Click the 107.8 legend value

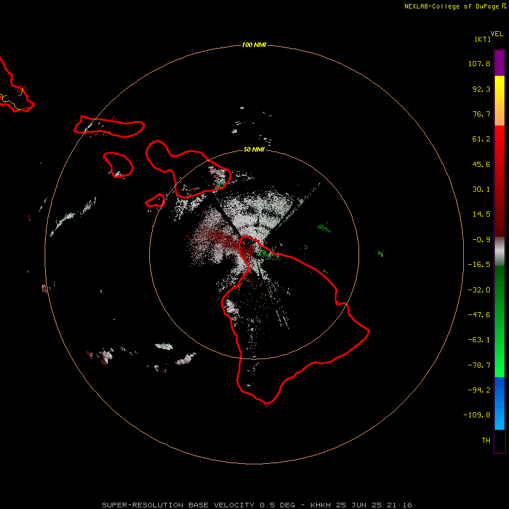tap(479, 63)
